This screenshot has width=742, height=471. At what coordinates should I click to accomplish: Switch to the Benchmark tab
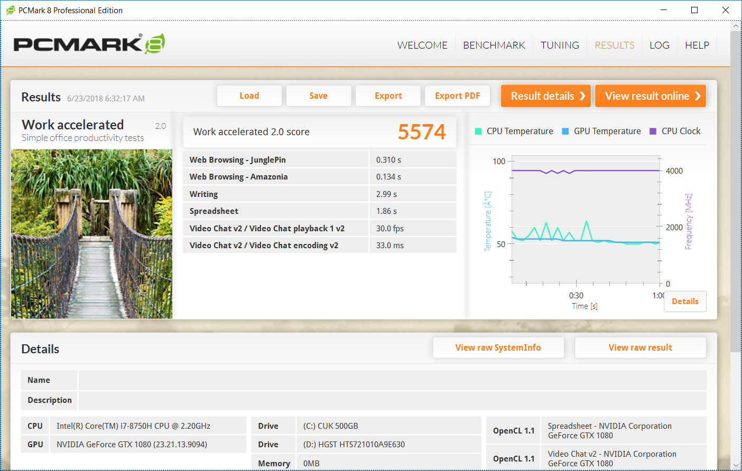[494, 45]
